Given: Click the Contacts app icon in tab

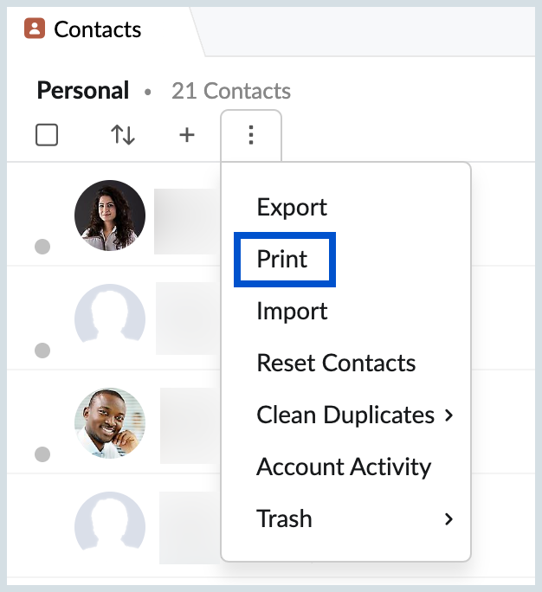Looking at the screenshot, I should [35, 29].
